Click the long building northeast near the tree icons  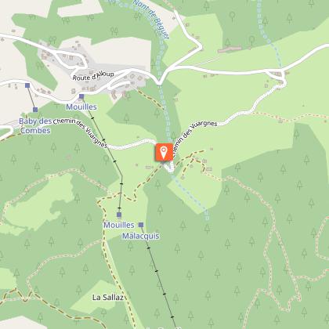230,49
